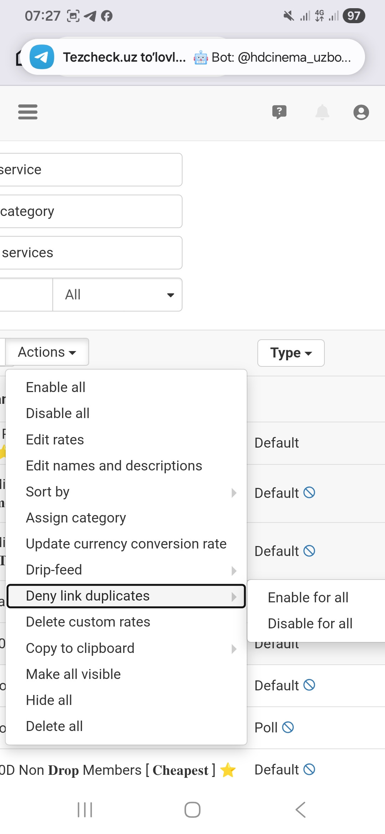
Task: Choose Assign category
Action: click(126, 518)
